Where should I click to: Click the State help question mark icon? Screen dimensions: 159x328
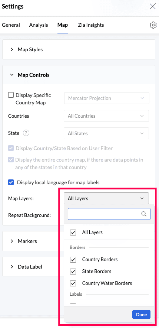[x=26, y=133]
